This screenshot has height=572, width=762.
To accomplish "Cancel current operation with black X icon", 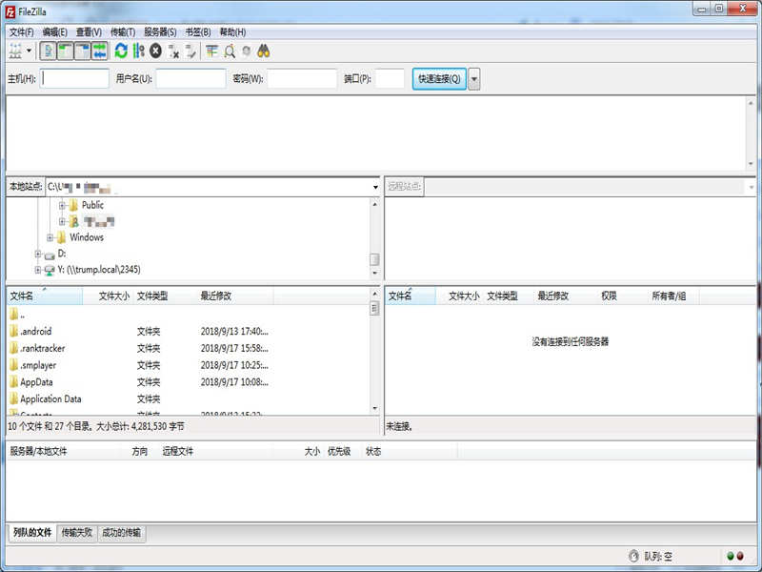I will click(x=155, y=51).
